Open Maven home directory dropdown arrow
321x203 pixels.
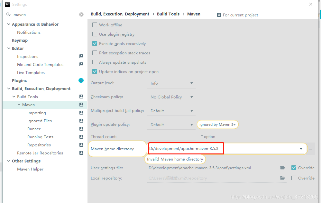(x=301, y=149)
